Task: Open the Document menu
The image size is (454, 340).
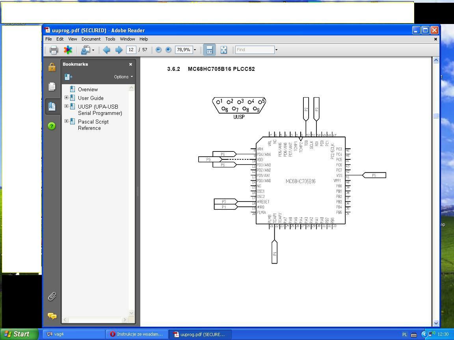Action: (91, 39)
